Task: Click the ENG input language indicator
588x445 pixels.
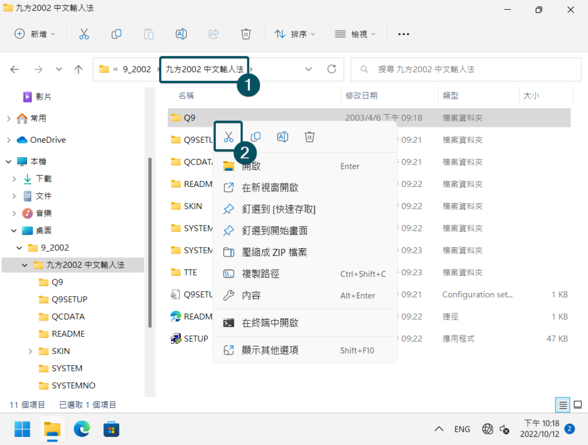Action: tap(462, 430)
